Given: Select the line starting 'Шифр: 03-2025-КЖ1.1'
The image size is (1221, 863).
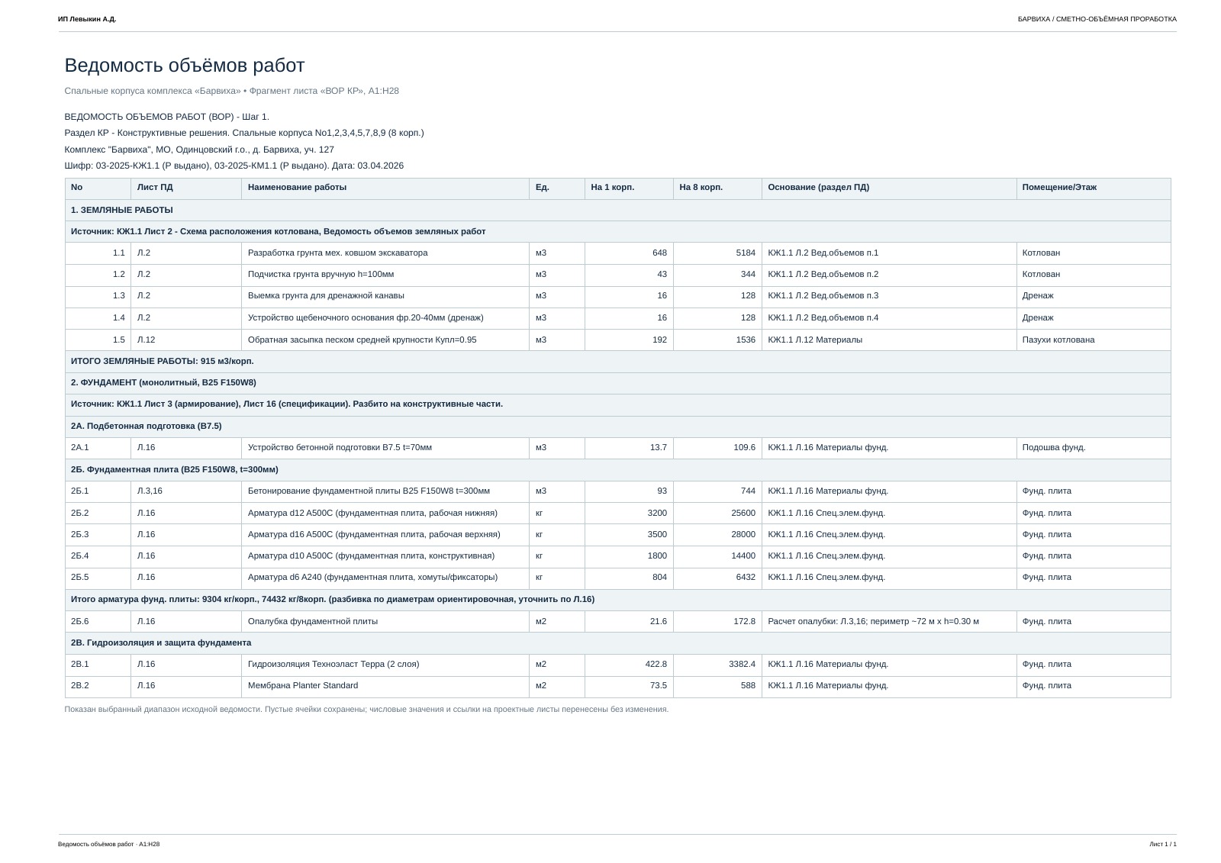Looking at the screenshot, I should point(234,166).
